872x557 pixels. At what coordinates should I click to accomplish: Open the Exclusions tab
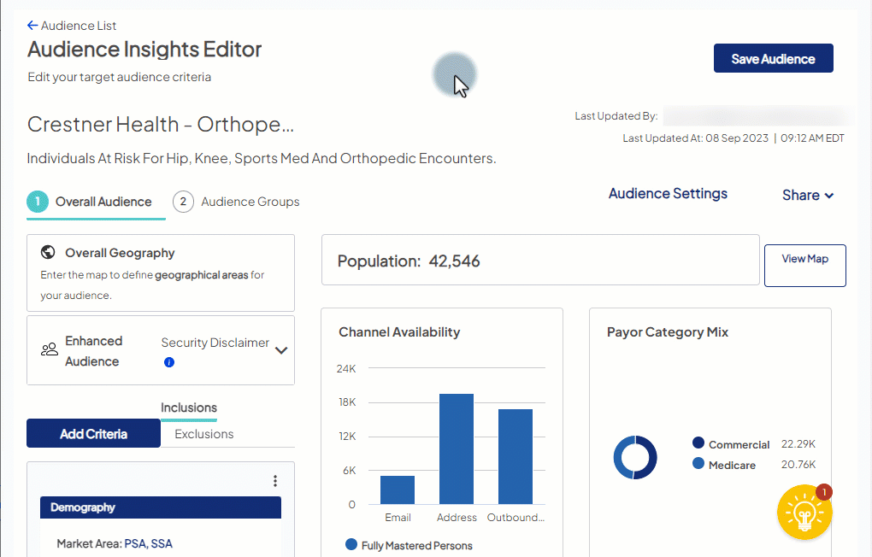(203, 433)
